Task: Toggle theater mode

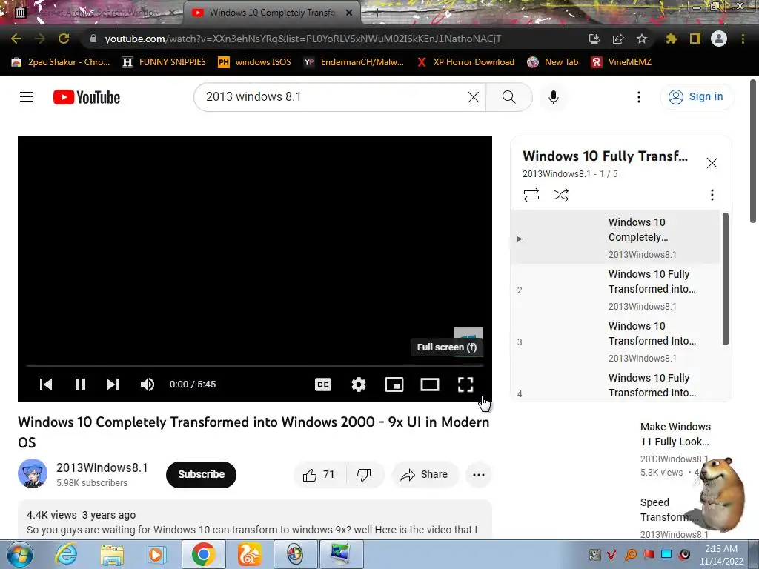Action: (x=430, y=385)
